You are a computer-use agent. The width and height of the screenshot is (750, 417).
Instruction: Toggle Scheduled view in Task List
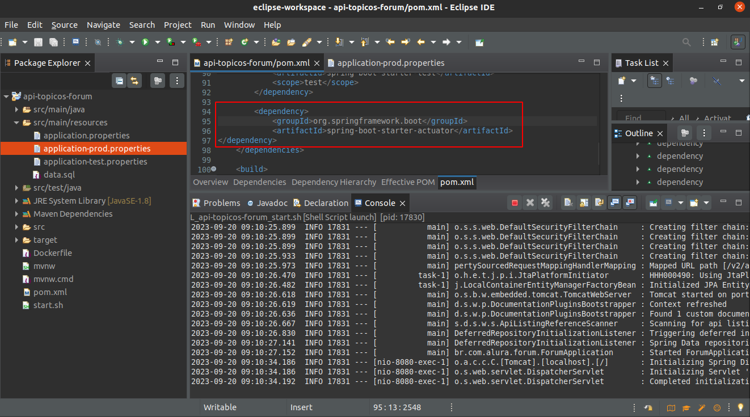coord(670,81)
